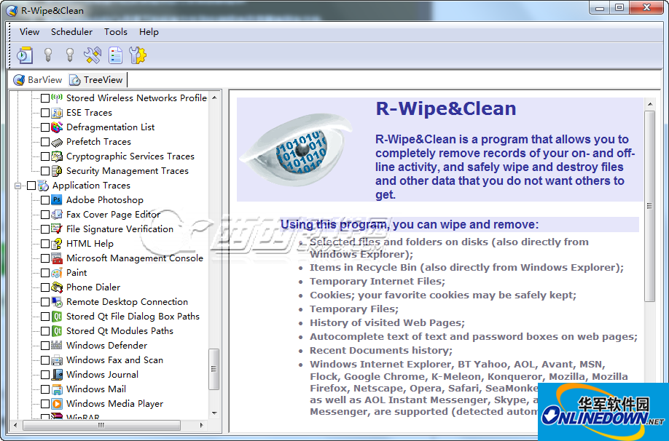The image size is (669, 441).
Task: Enable the Prefetch Traces checkbox
Action: (44, 142)
